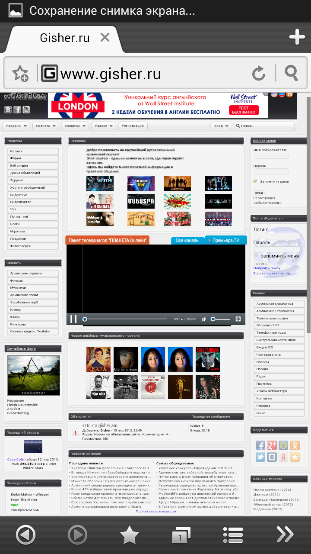Image resolution: width=311 pixels, height=554 pixels.
Task: Open the tab switcher showing 1 tab
Action: tap(181, 535)
